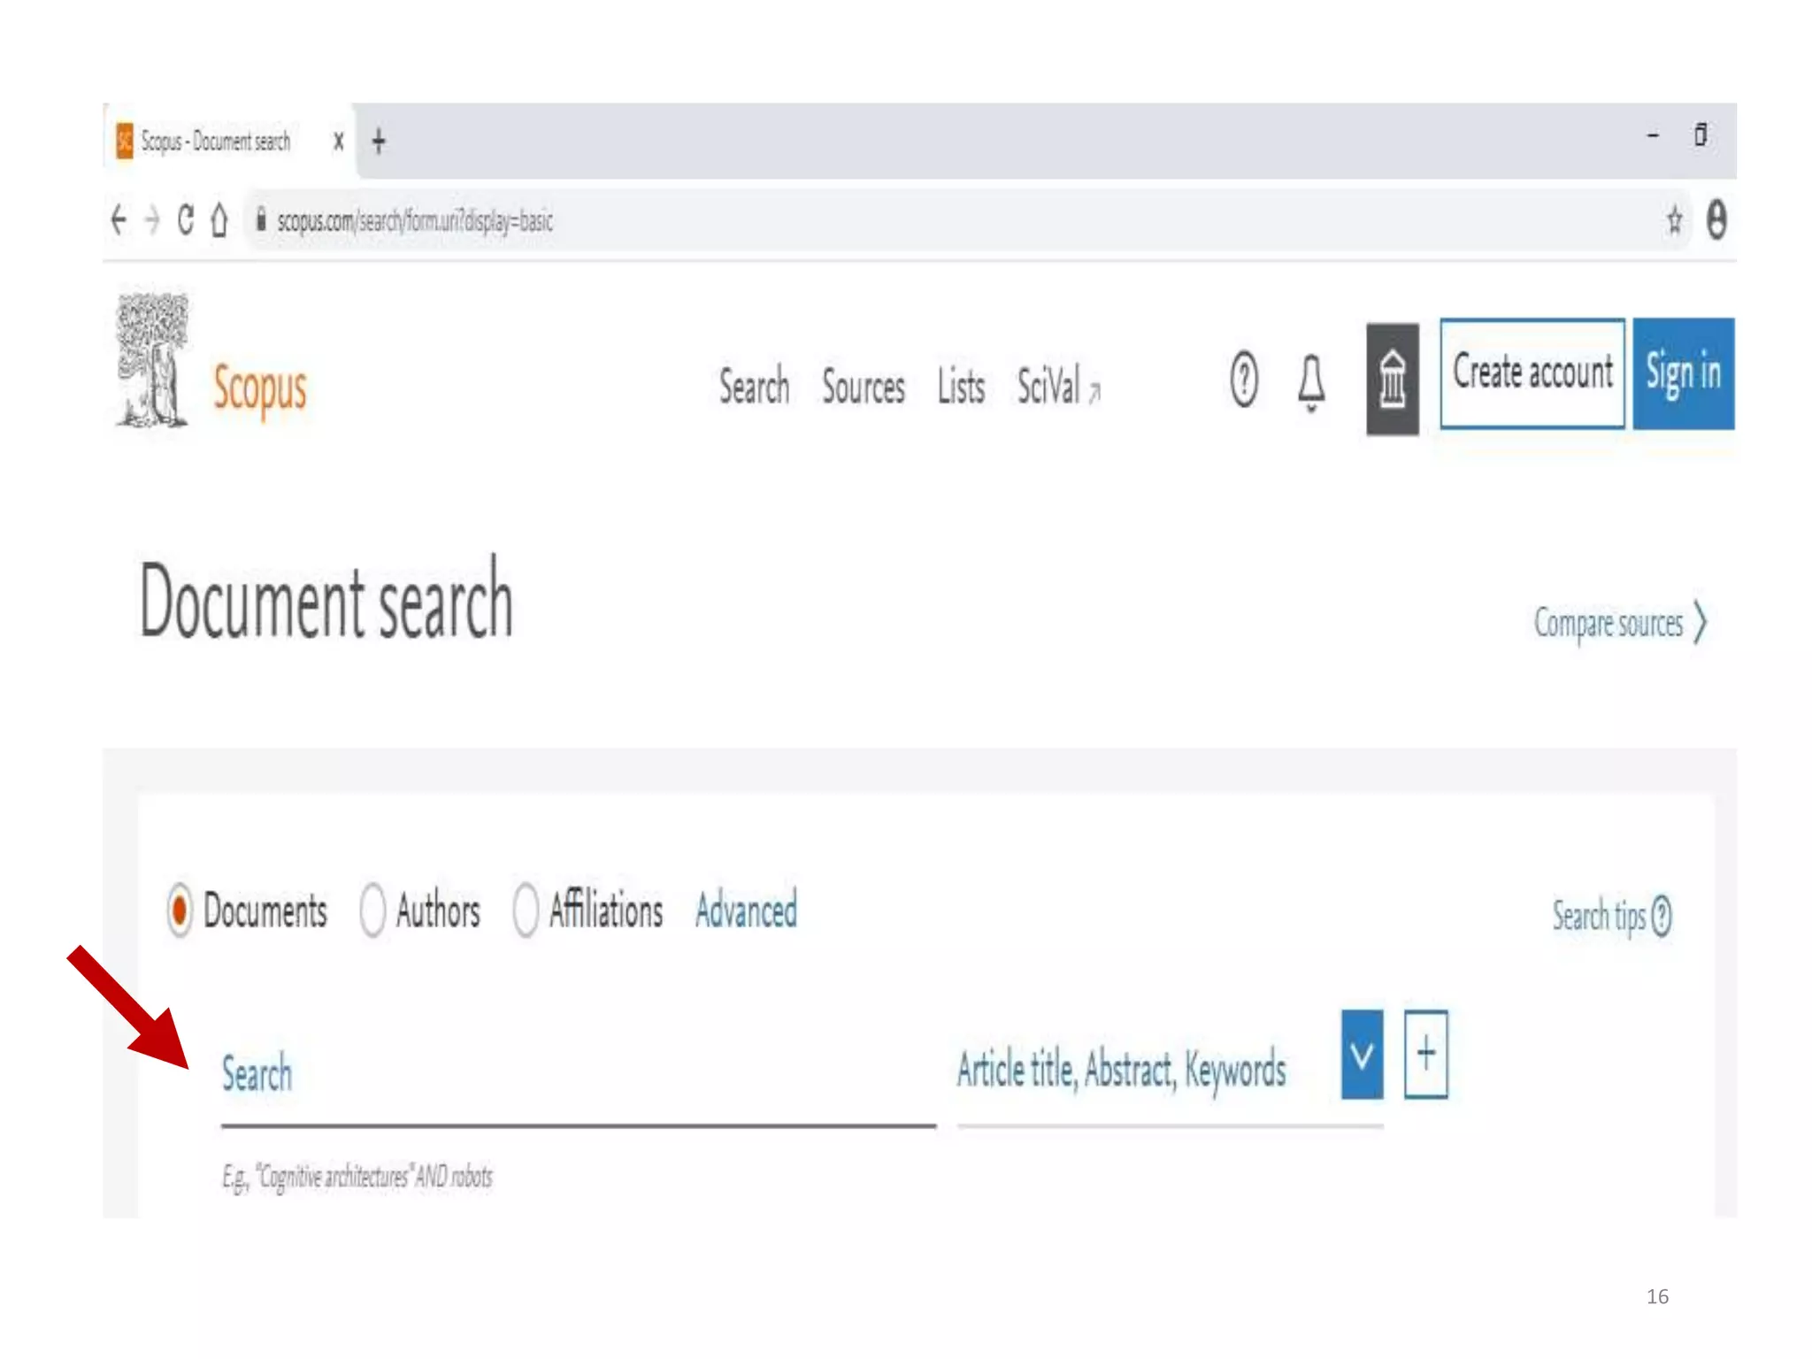Reload the page with refresh icon
This screenshot has width=1812, height=1359.
click(186, 219)
